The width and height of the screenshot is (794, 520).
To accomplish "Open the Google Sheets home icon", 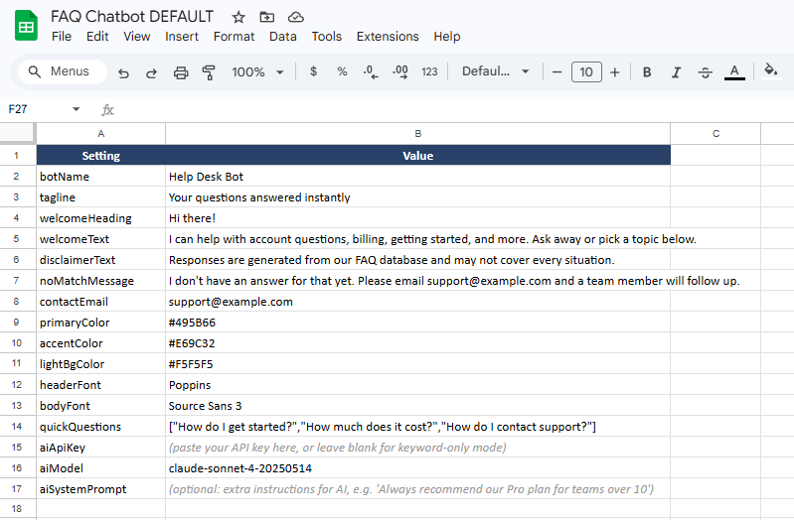I will click(26, 27).
